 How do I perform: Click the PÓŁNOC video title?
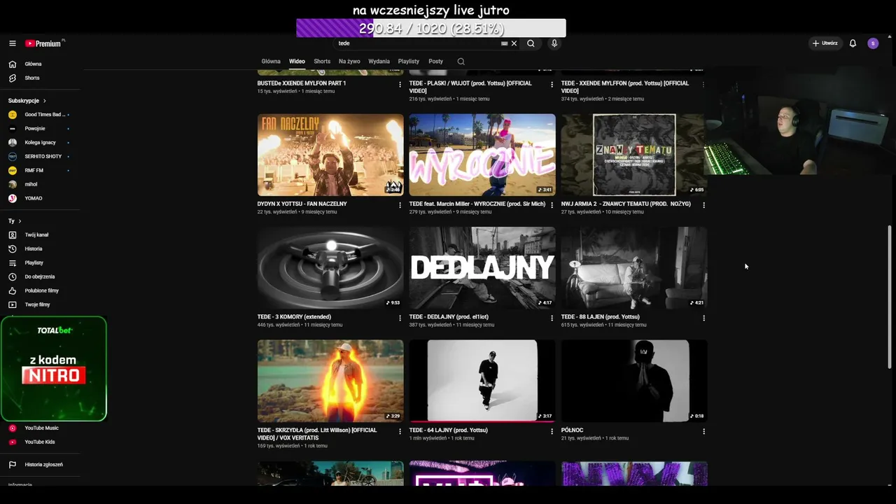point(572,430)
